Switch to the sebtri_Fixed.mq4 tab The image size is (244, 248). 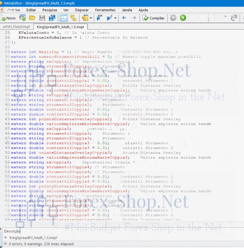pos(16,27)
